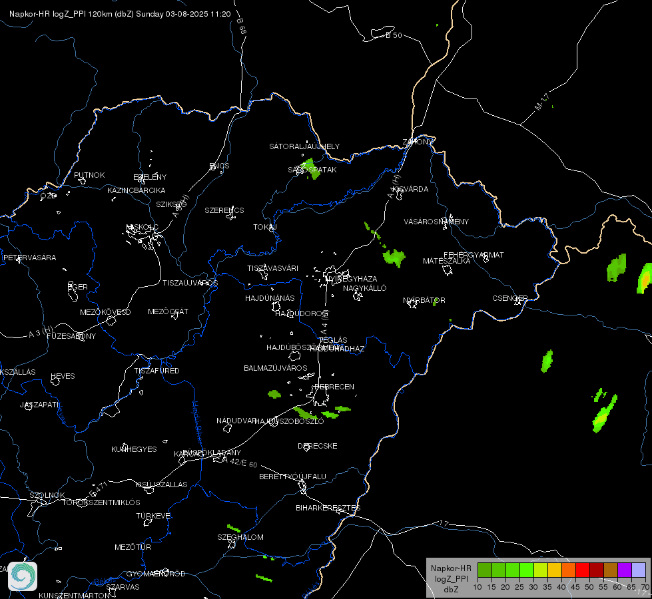The image size is (652, 599).
Task: Click the swirl logo icon
Action: (23, 576)
